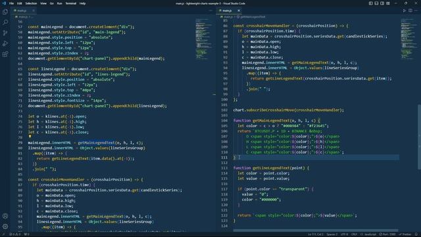Open the Selection menu
The image size is (421, 237).
coord(31,3)
